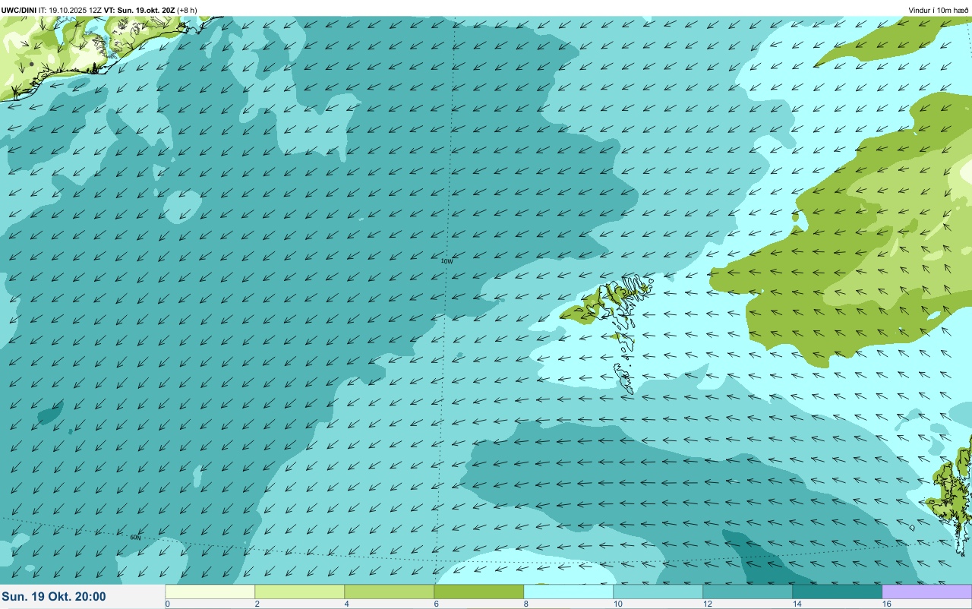The height and width of the screenshot is (609, 972).
Task: Click the light cyan 8–10 legend swatch
Action: (x=568, y=592)
